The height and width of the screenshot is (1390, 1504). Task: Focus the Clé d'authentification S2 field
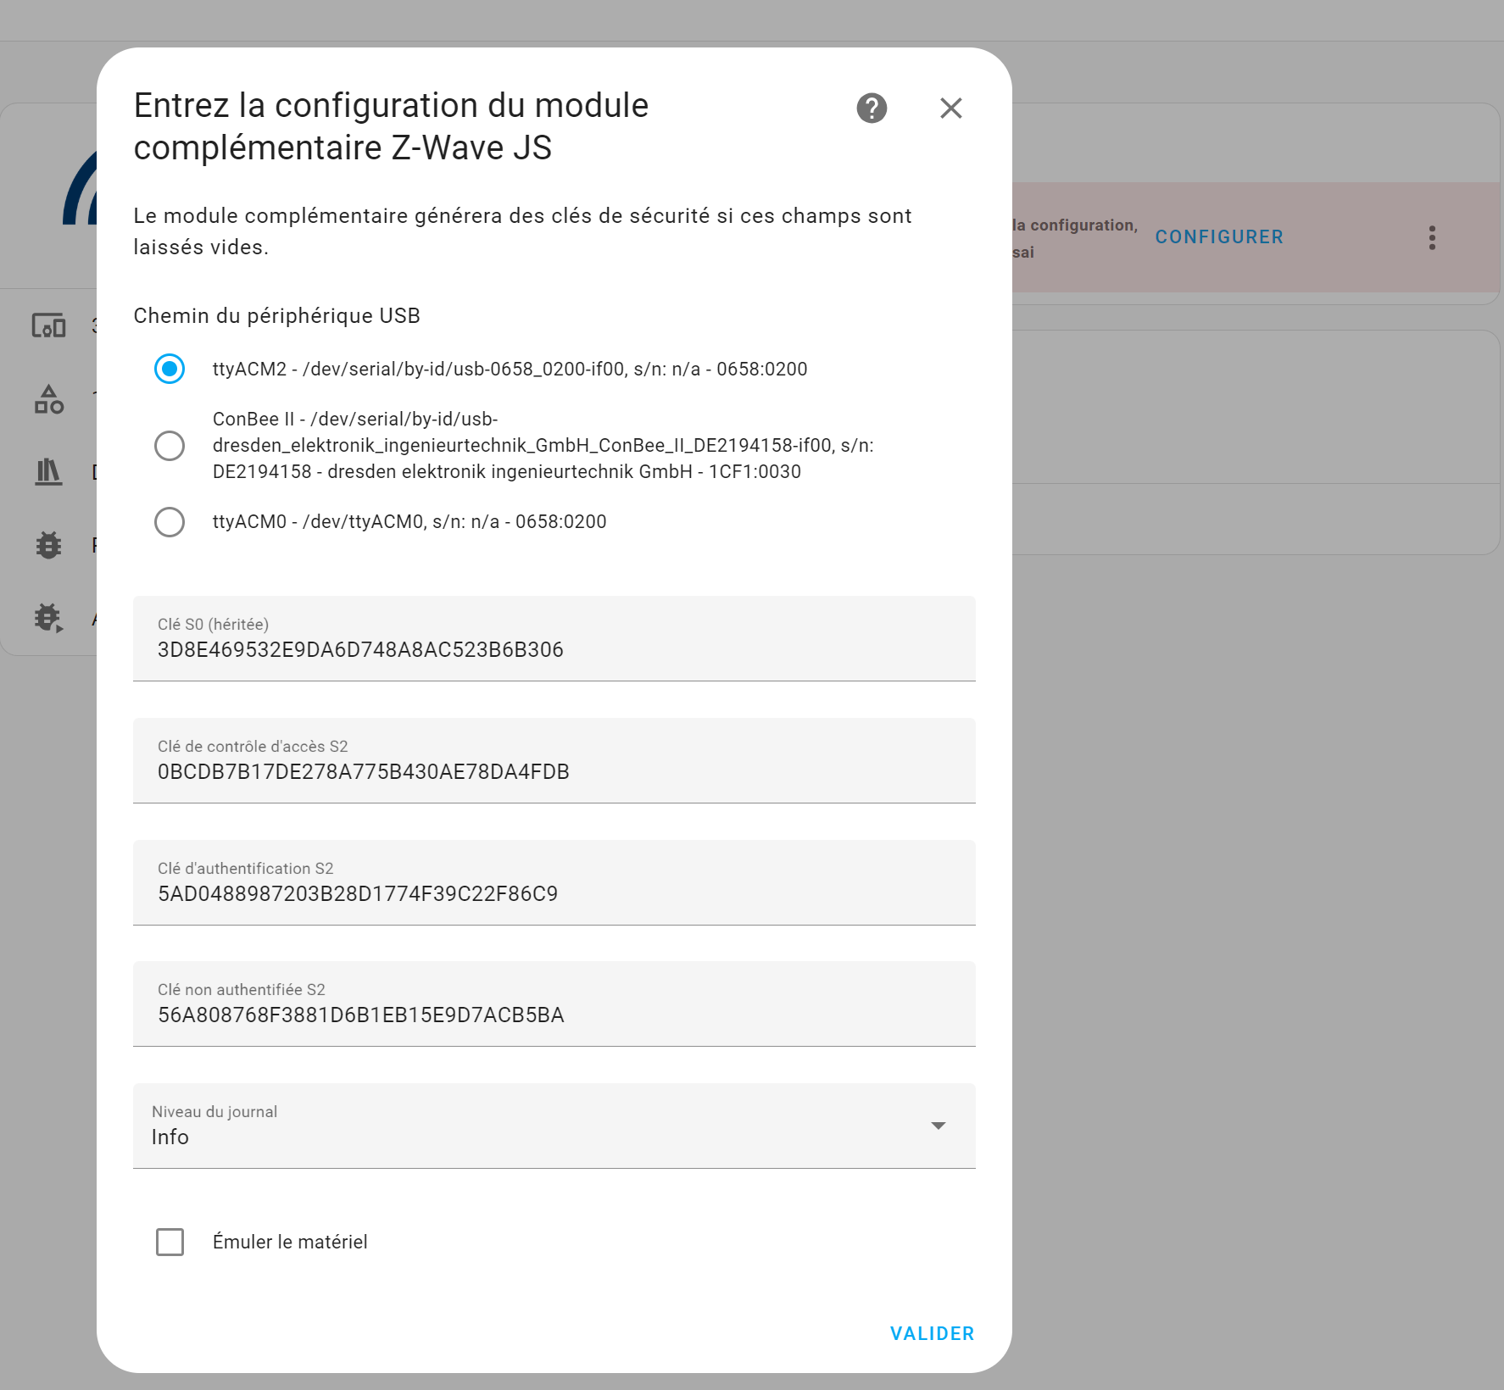click(554, 882)
